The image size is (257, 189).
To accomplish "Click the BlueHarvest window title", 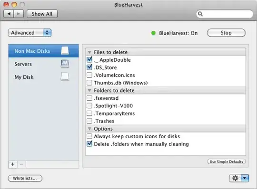I will pyautogui.click(x=128, y=5).
